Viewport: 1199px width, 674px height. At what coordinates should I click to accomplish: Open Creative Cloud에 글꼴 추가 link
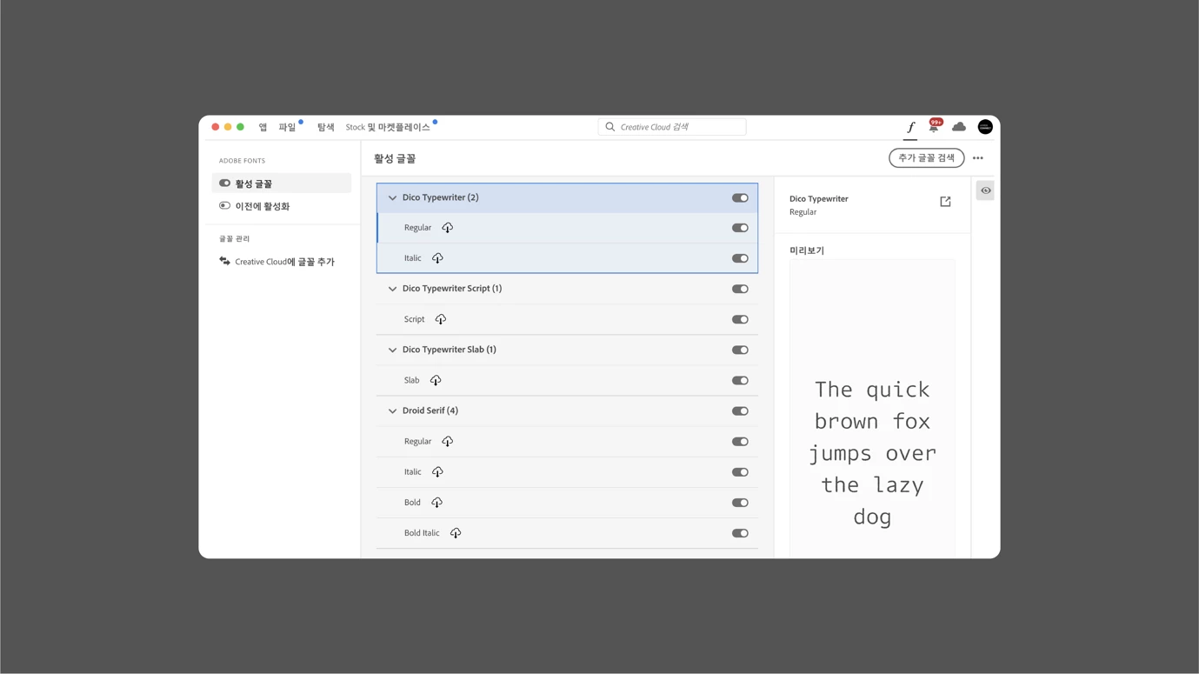(x=284, y=262)
